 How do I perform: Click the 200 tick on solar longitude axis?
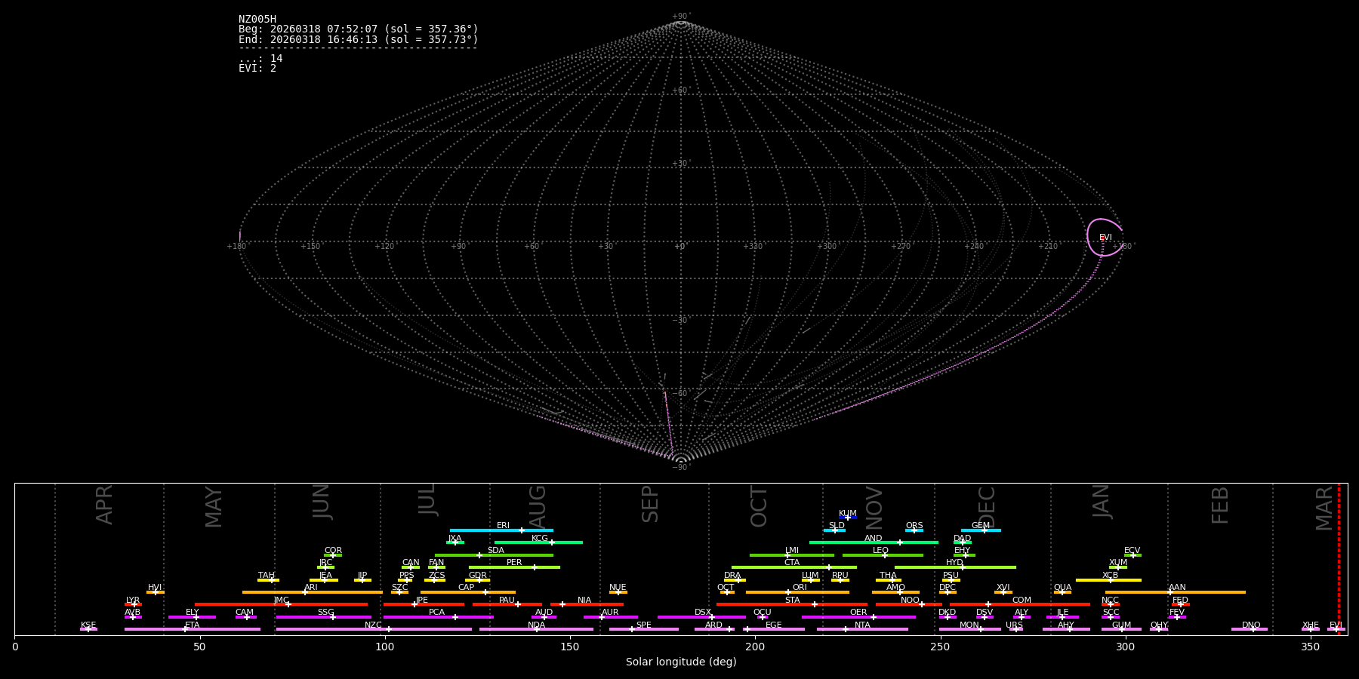(755, 647)
